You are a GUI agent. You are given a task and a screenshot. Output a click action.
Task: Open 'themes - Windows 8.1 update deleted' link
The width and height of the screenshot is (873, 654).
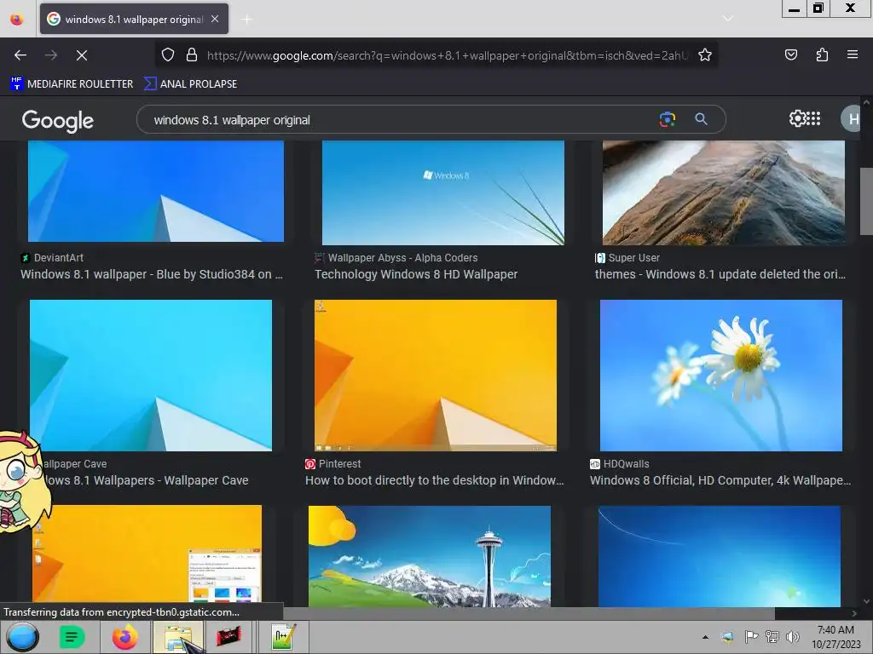click(x=720, y=274)
